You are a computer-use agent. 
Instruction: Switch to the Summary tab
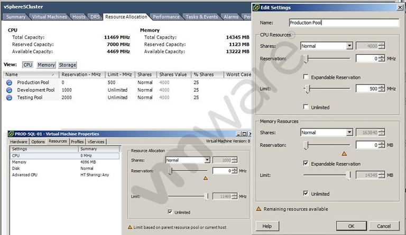pos(16,17)
